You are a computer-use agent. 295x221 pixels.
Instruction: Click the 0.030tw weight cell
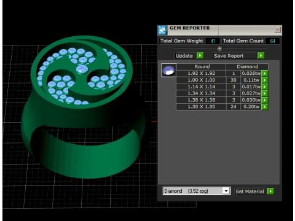tap(251, 100)
